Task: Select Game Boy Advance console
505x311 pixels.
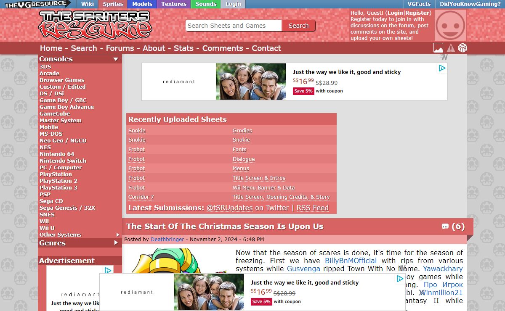Action: (66, 107)
